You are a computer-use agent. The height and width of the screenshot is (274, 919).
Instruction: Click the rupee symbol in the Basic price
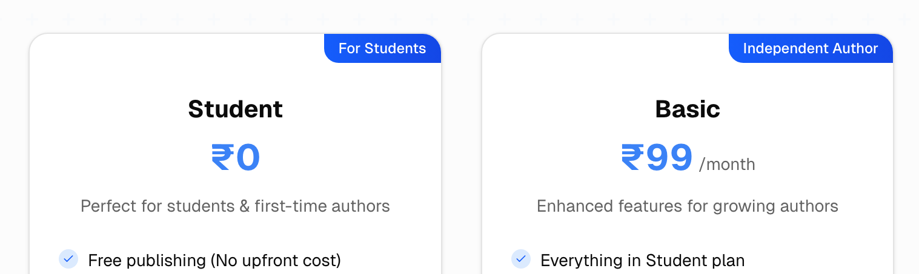[x=632, y=158]
